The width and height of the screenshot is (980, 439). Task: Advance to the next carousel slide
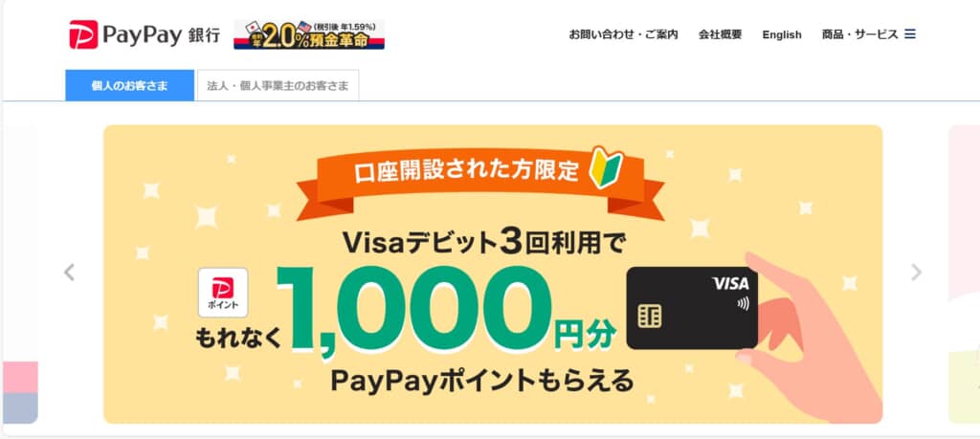[916, 273]
